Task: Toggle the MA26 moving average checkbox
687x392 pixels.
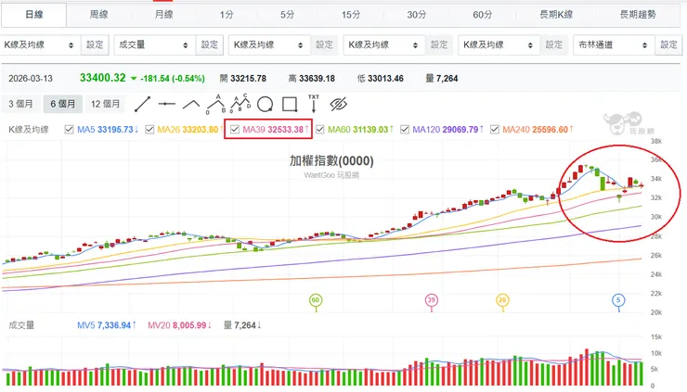Action: 149,130
